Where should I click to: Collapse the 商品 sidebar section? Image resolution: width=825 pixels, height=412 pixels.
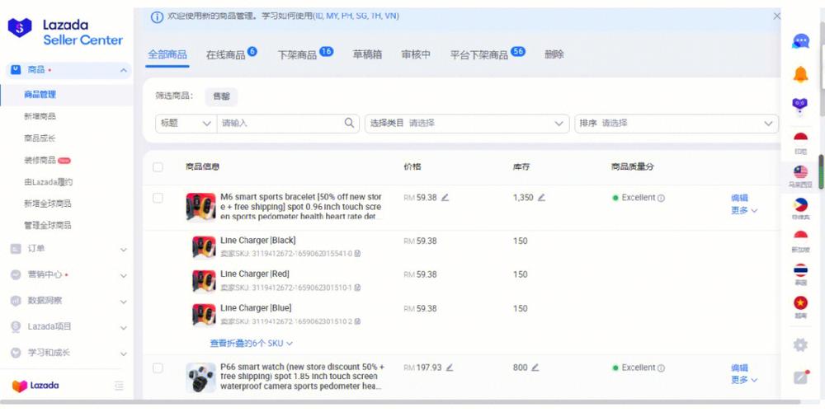123,70
